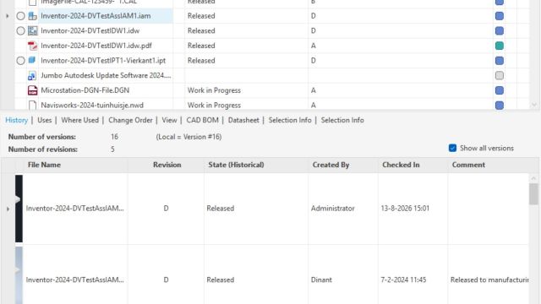Select the Navisworks-2024-tuinhuisje.nwd file name
The height and width of the screenshot is (304, 541).
point(92,105)
